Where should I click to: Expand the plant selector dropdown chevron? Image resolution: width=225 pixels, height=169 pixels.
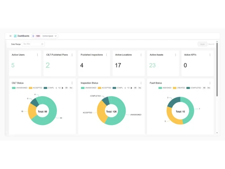coord(56,36)
